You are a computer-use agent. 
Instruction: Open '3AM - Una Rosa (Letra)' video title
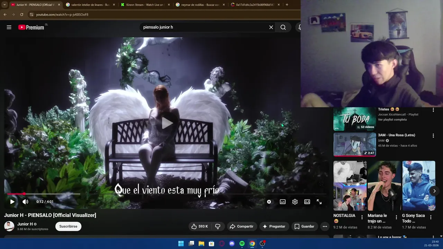tap(396, 135)
